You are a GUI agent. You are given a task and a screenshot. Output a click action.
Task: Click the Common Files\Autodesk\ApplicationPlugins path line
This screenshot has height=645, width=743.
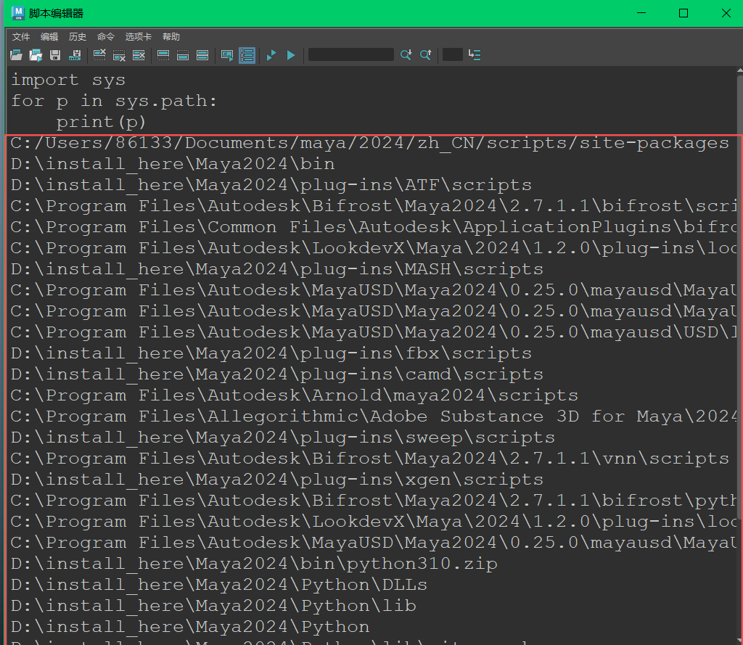pos(374,226)
